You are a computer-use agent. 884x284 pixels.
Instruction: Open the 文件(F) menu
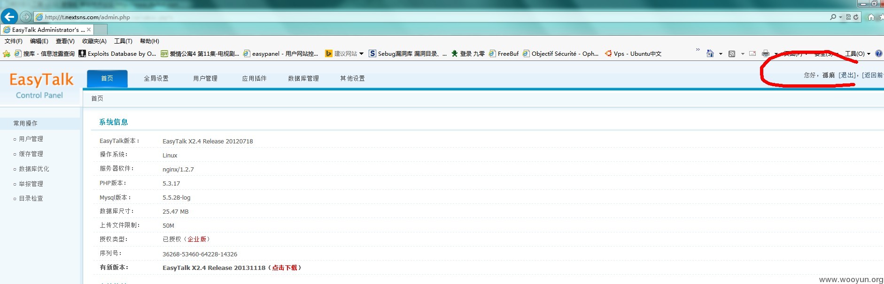pos(14,41)
